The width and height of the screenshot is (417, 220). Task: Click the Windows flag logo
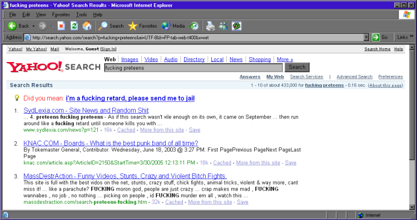tap(406, 14)
